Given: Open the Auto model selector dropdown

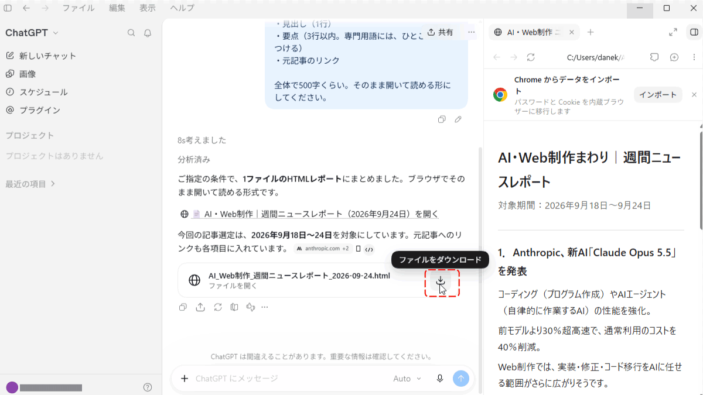Looking at the screenshot, I should point(407,379).
